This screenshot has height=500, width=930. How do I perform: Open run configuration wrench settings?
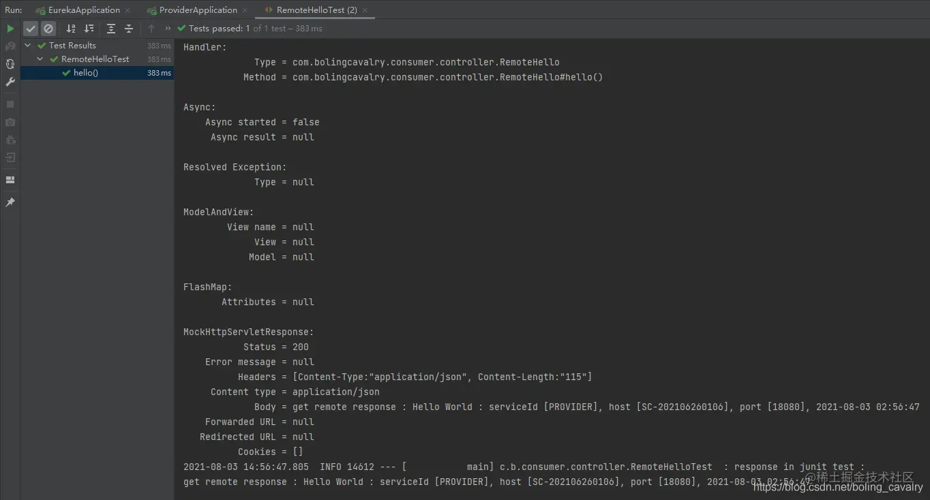point(10,82)
